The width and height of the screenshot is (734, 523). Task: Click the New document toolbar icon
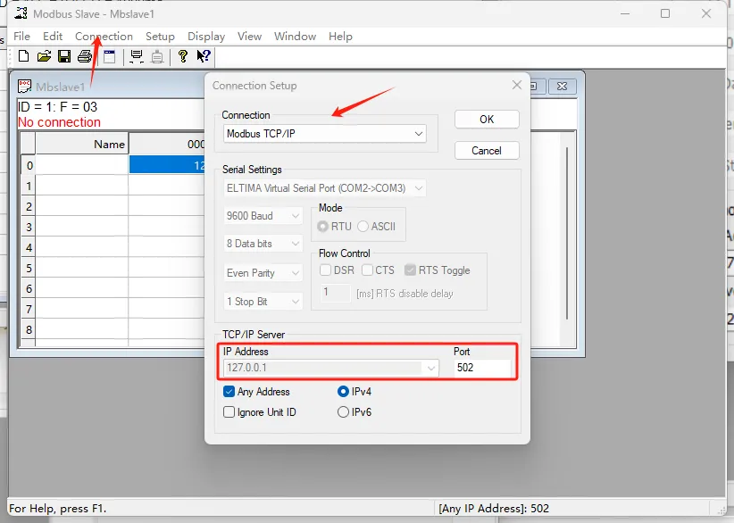coord(23,56)
